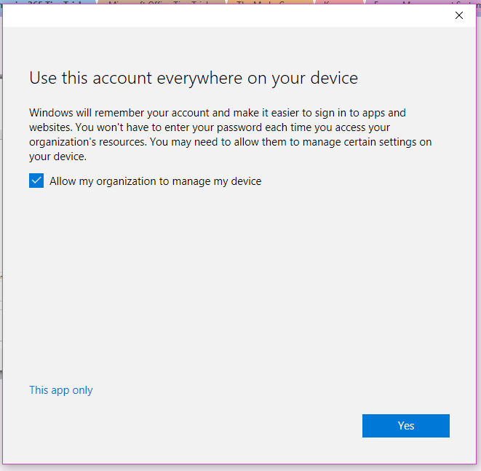
Task: Choose the This app only link
Action: [61, 390]
